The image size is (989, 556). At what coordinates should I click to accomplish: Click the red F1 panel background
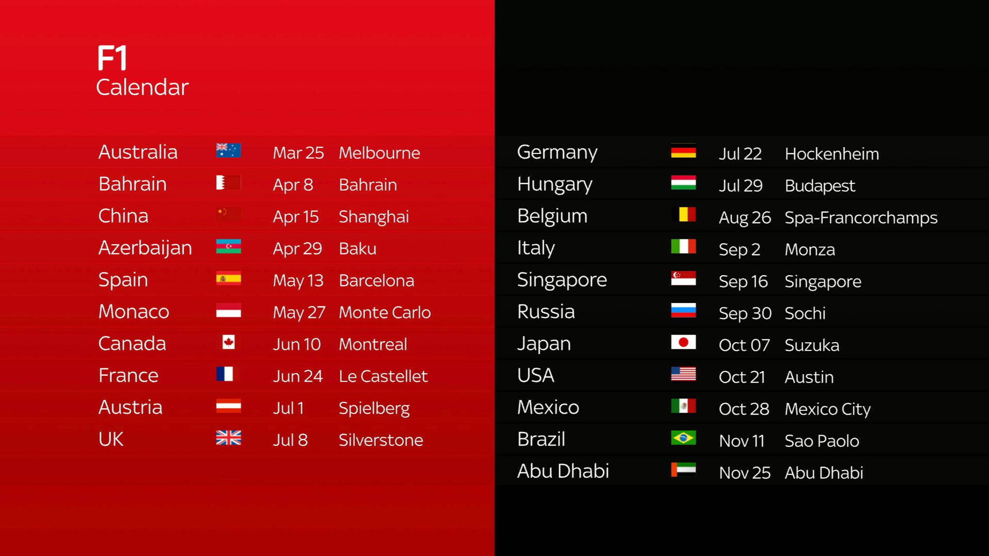point(248,278)
